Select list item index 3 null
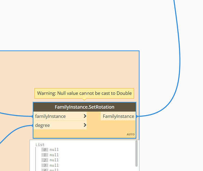Screen dimensions: 203x171 pyautogui.click(x=50, y=165)
